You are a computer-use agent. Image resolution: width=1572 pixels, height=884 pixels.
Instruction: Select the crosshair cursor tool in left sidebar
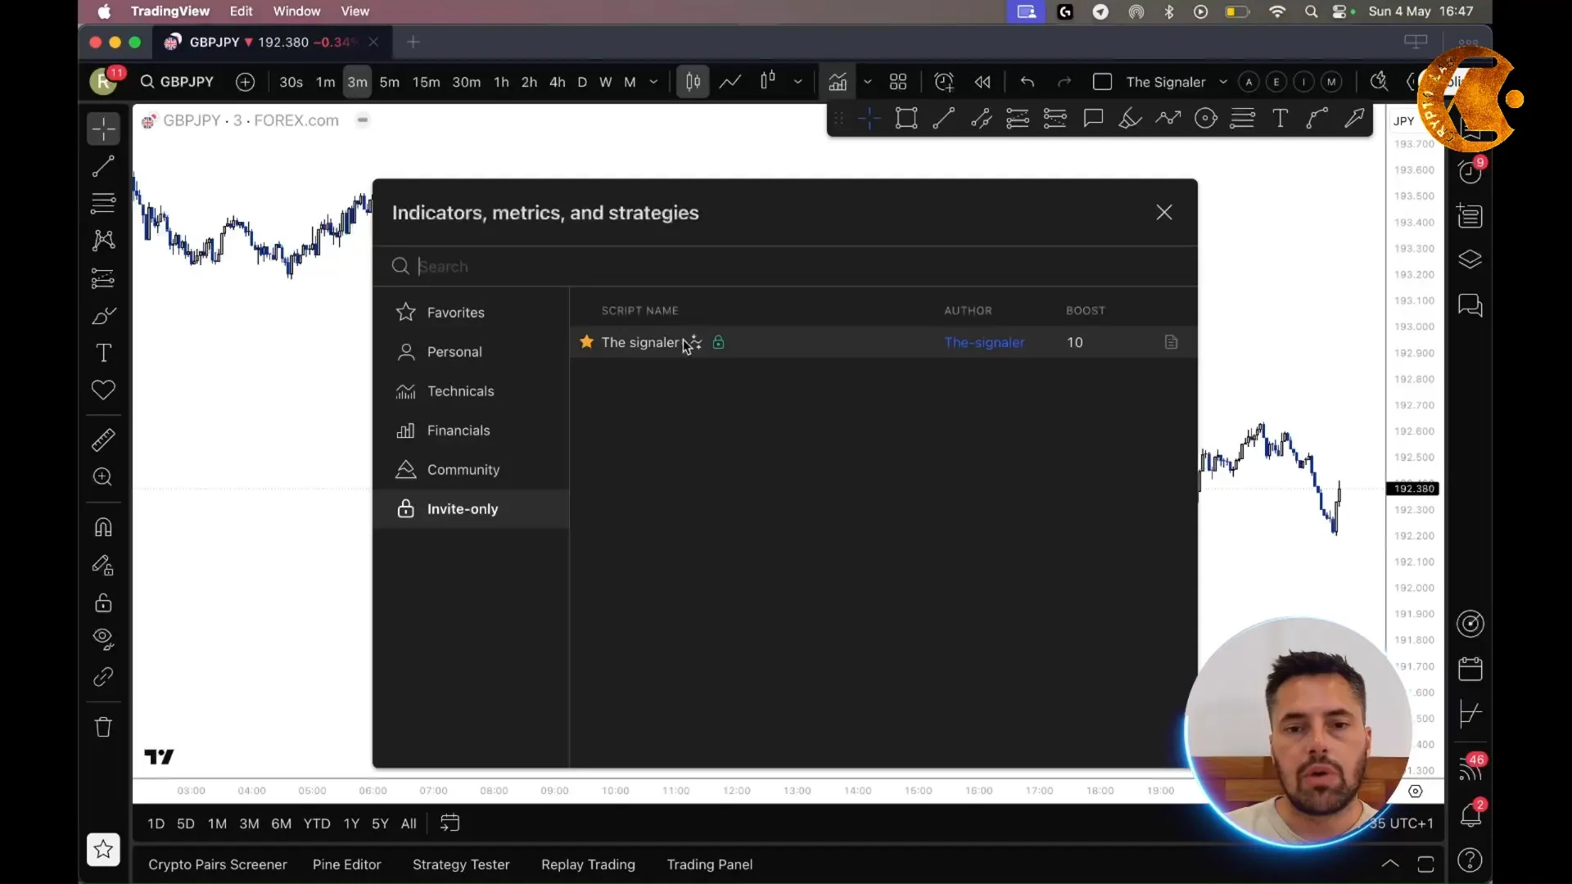point(103,129)
